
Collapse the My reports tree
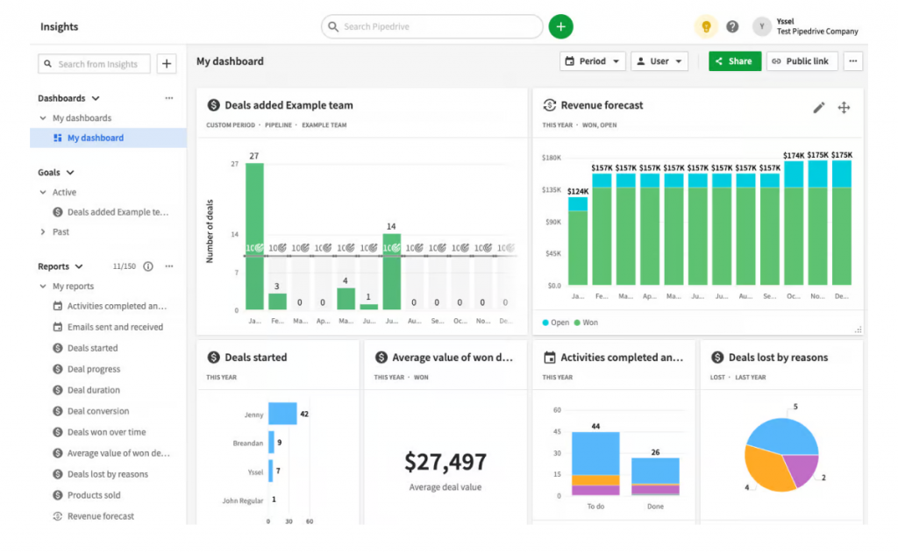tap(44, 287)
